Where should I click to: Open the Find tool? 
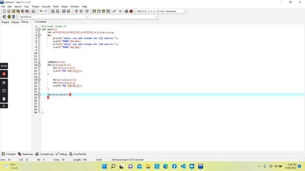coord(53,11)
